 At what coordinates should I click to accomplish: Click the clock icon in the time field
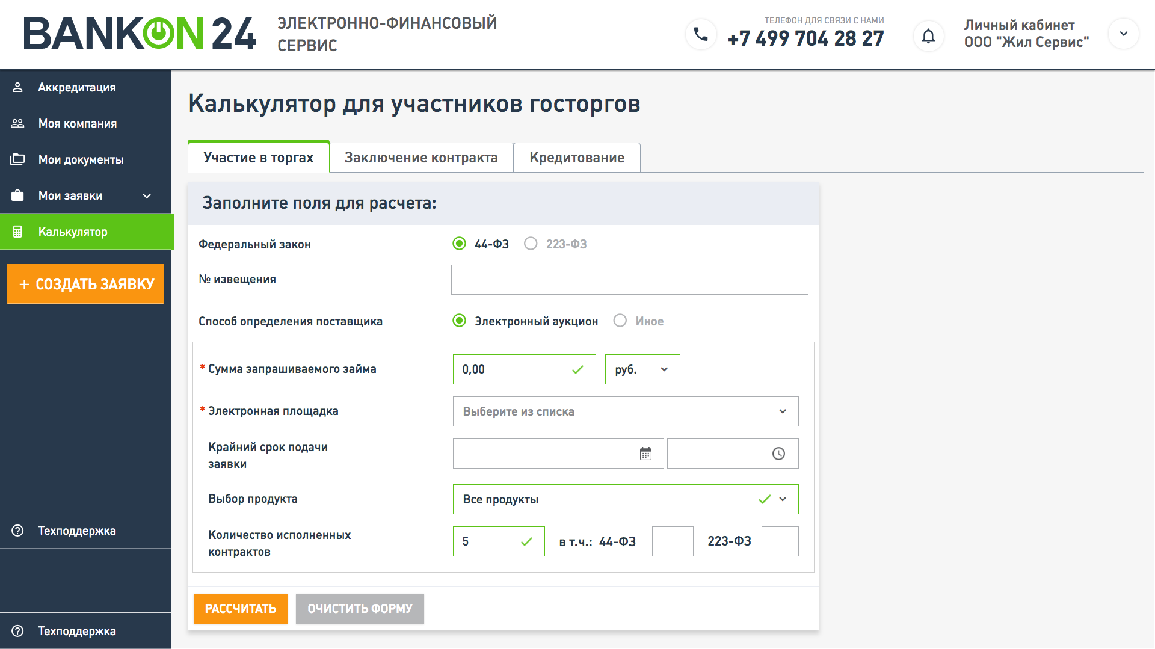[778, 454]
